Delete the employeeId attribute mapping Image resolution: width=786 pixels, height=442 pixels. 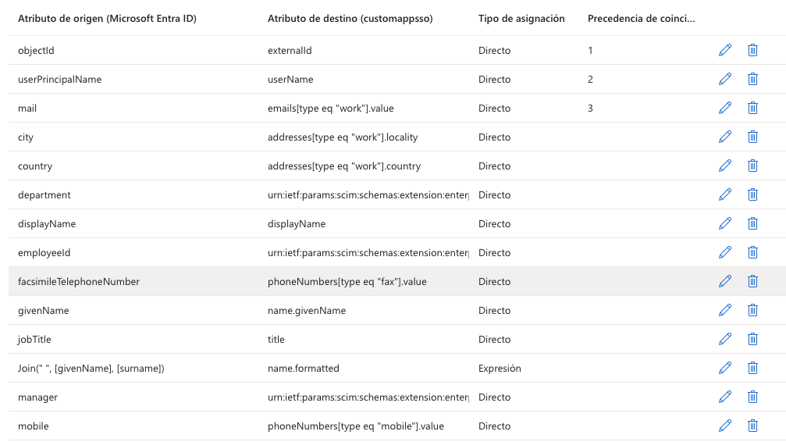(x=752, y=252)
